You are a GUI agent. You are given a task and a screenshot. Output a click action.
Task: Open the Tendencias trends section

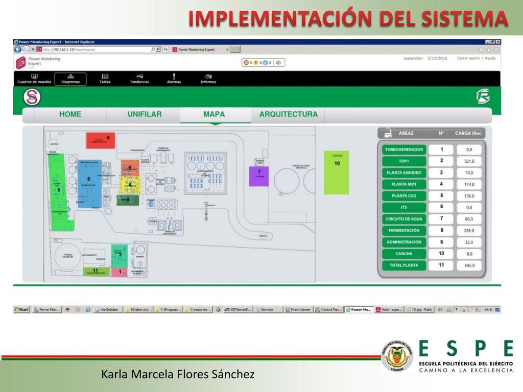(x=139, y=79)
